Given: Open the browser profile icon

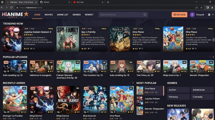Looking at the screenshot, I should 212,8.
